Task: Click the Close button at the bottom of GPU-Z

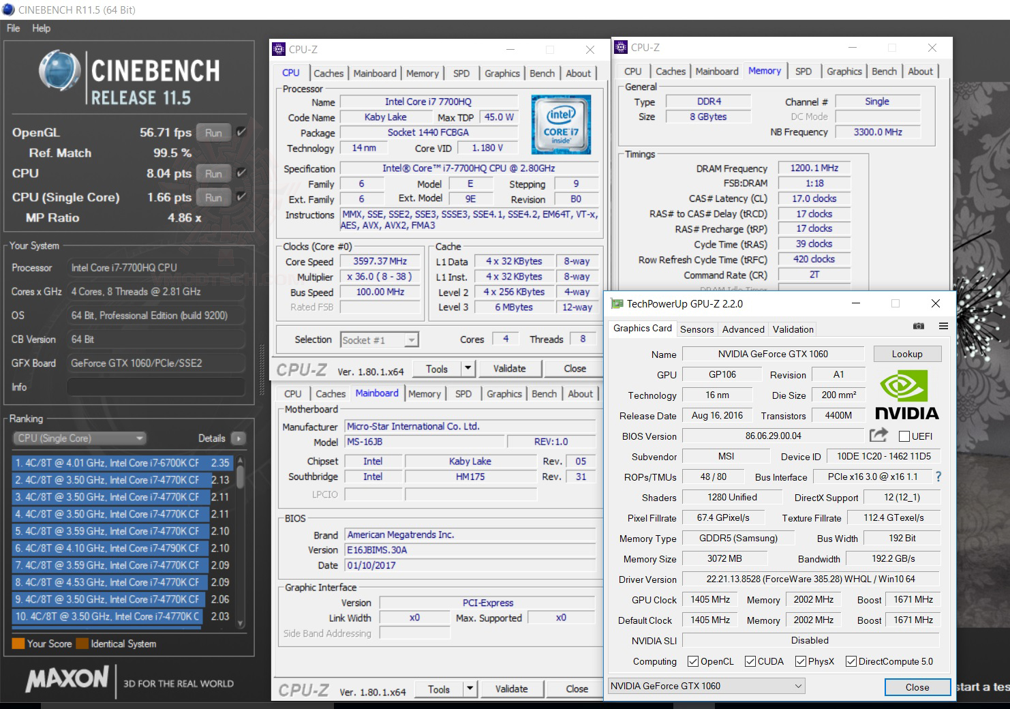Action: (917, 687)
